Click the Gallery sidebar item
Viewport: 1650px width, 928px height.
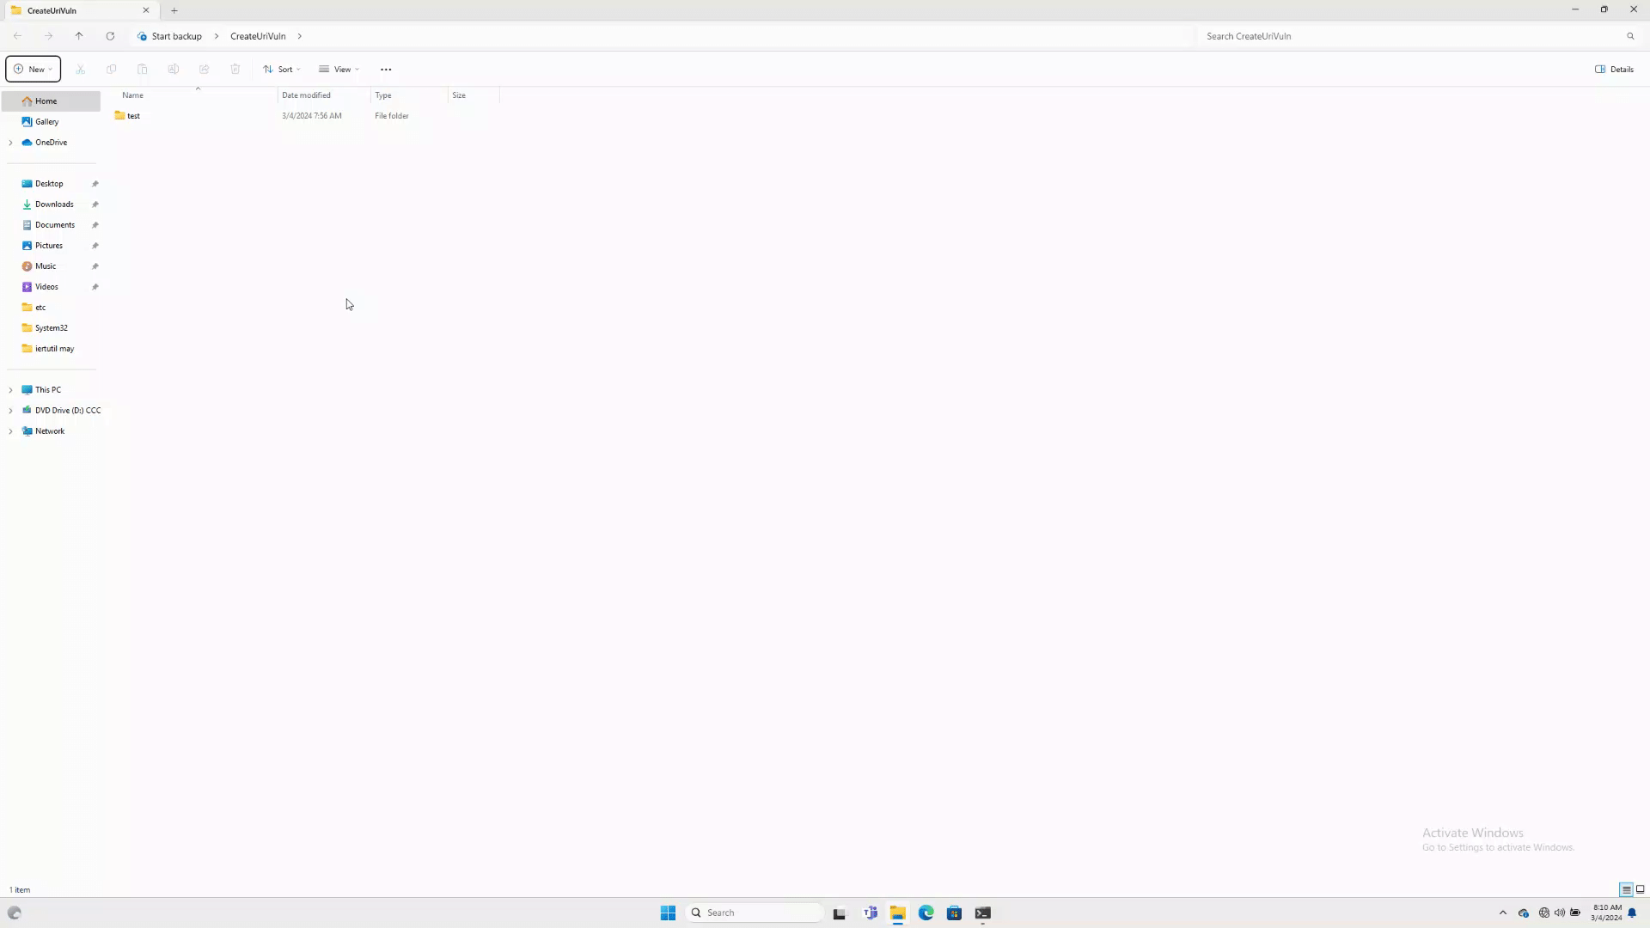point(46,121)
